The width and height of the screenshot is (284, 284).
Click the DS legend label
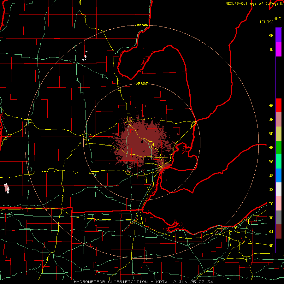271,189
